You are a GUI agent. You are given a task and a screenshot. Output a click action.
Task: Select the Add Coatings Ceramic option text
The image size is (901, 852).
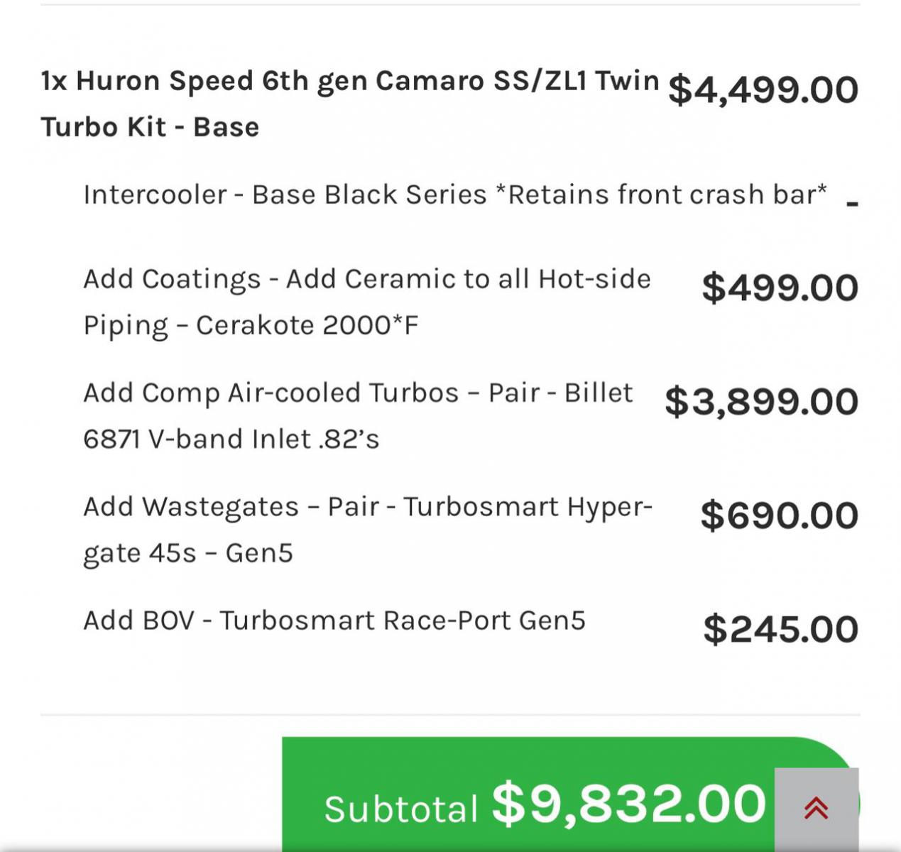tap(366, 279)
